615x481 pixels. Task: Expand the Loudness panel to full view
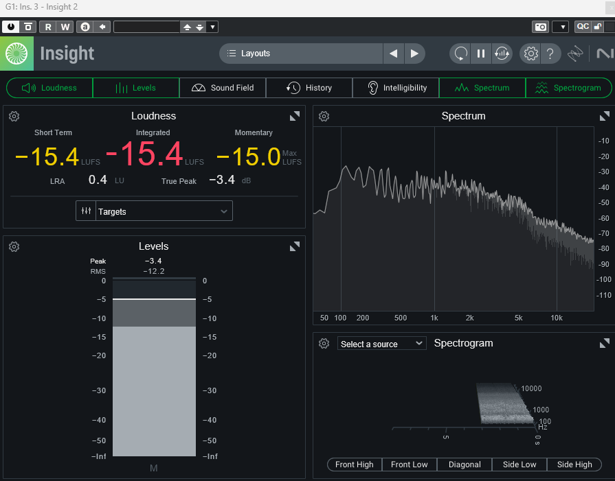pos(295,116)
